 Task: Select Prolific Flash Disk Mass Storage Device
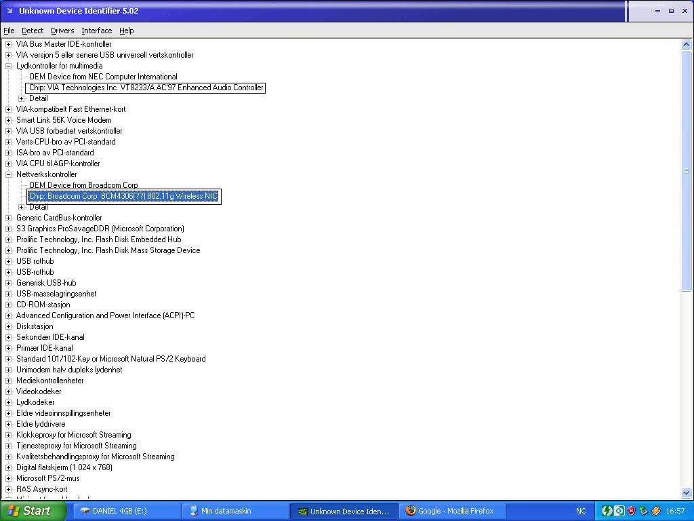108,250
